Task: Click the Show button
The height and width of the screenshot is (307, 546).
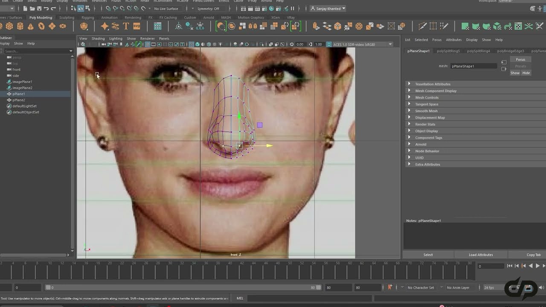Action: coord(515,73)
